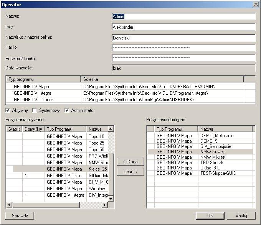261x225 pixels.
Task: Select the Kielce_25 connection row
Action: 57,169
